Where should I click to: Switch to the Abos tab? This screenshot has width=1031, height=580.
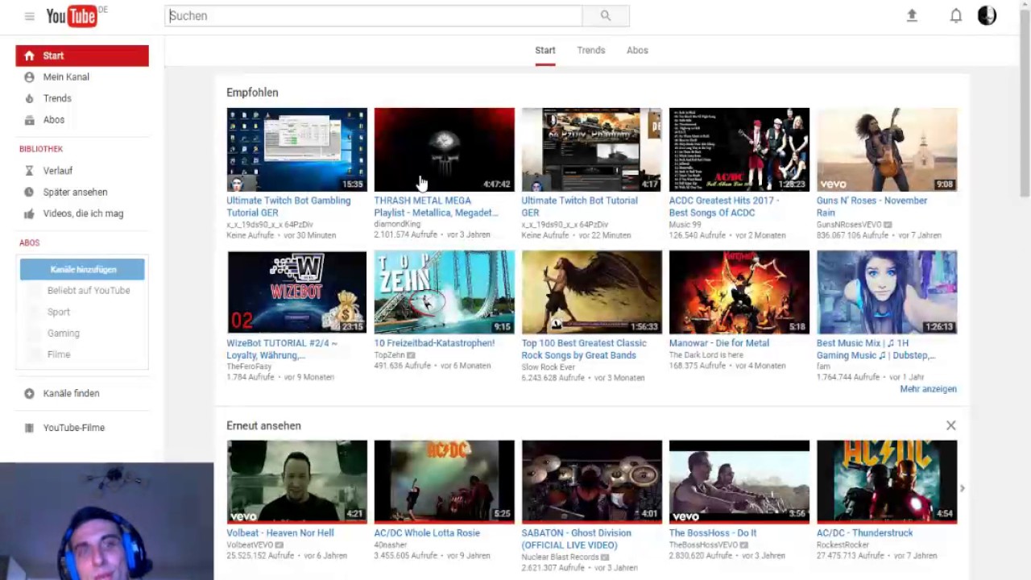point(637,50)
